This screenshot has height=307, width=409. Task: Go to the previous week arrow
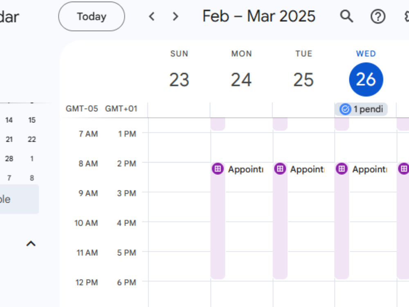click(152, 16)
